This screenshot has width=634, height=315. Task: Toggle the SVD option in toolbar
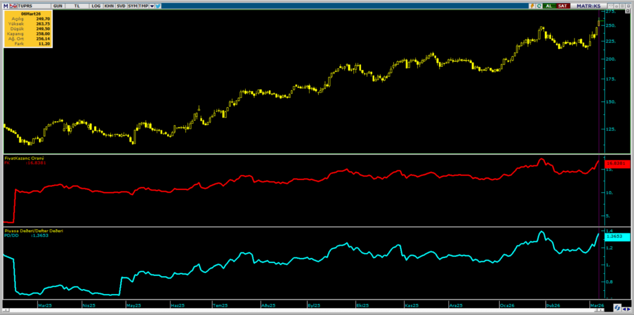[x=121, y=5]
